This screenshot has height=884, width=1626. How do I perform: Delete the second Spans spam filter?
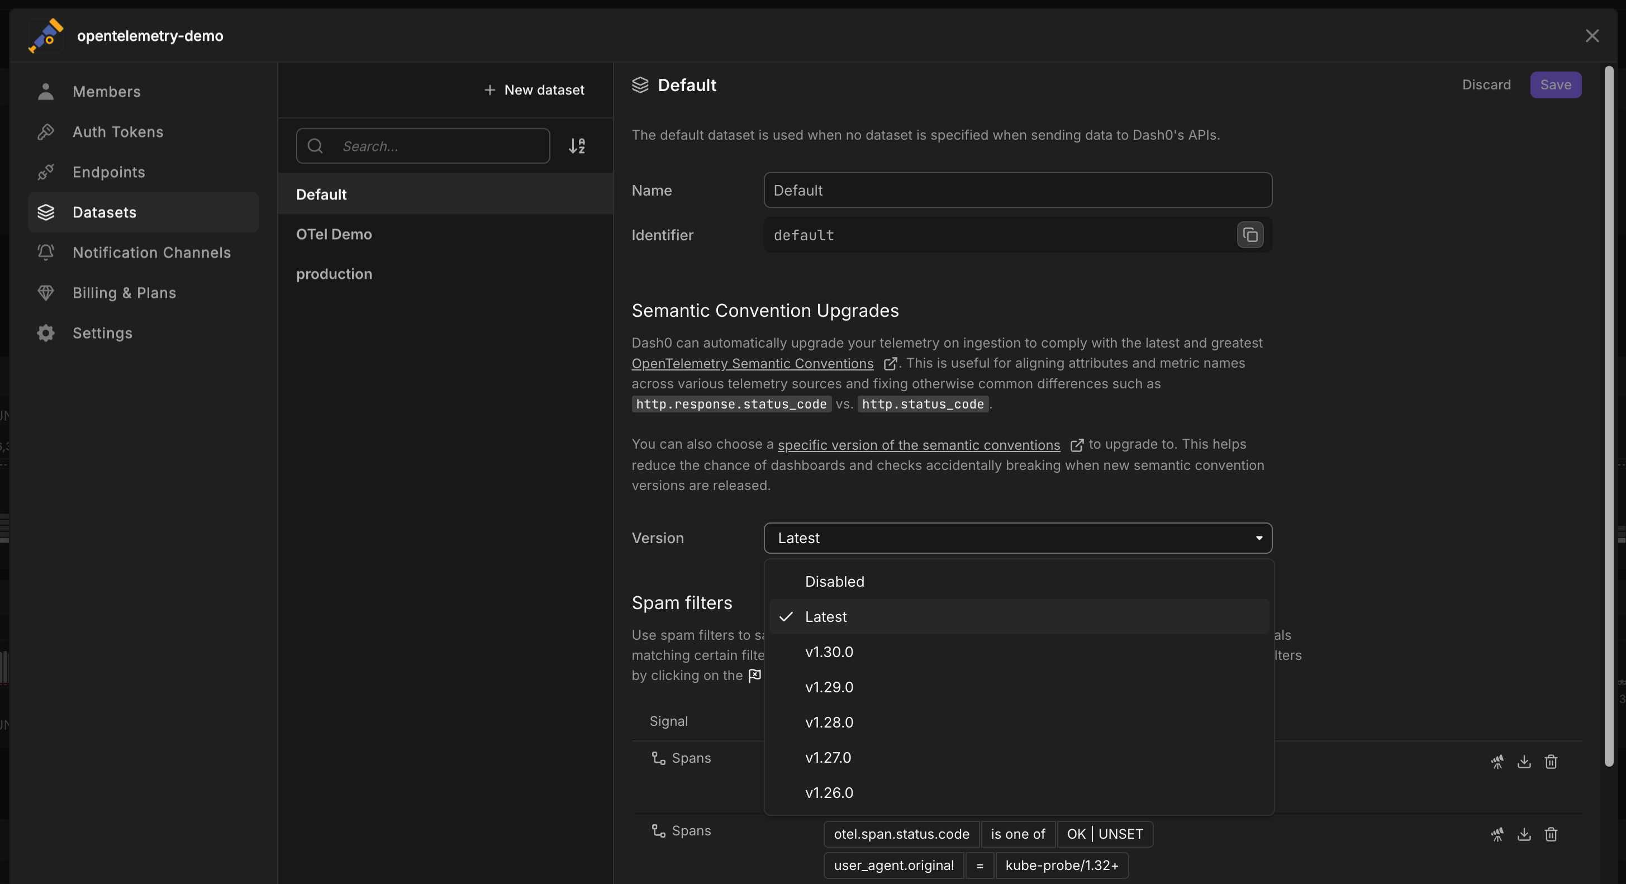(x=1551, y=835)
